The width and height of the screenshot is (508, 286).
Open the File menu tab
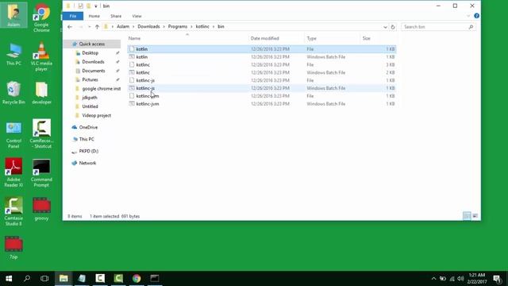73,16
